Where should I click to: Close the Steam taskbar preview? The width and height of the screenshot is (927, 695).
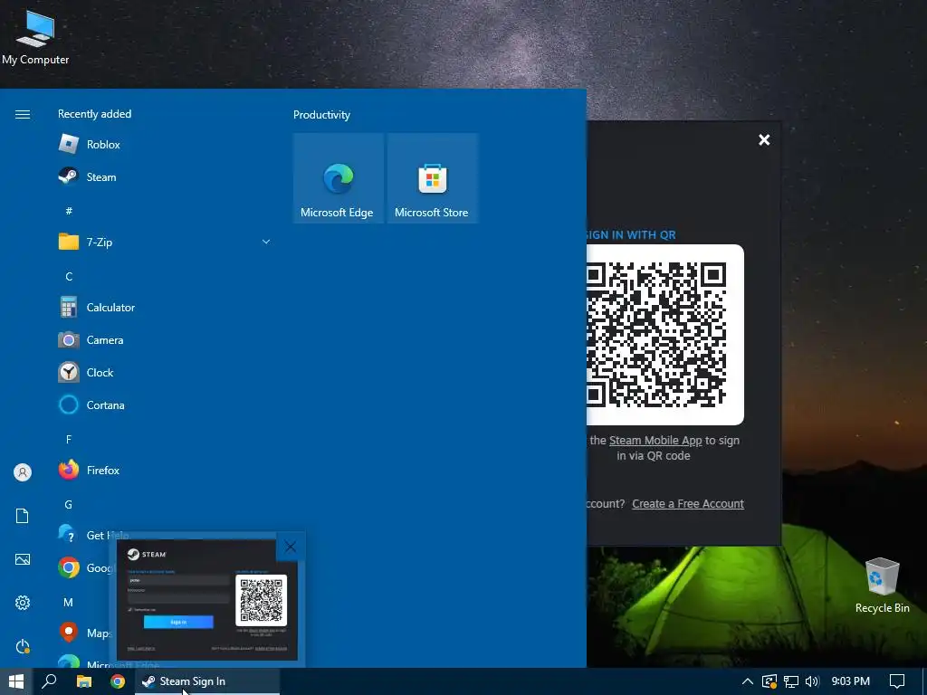coord(291,547)
